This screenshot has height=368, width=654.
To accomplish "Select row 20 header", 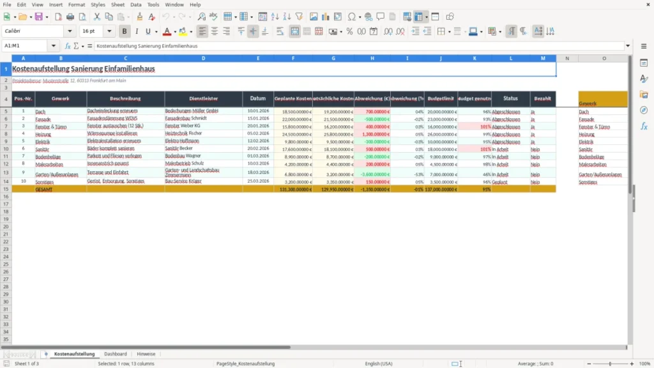I will pyautogui.click(x=6, y=227).
